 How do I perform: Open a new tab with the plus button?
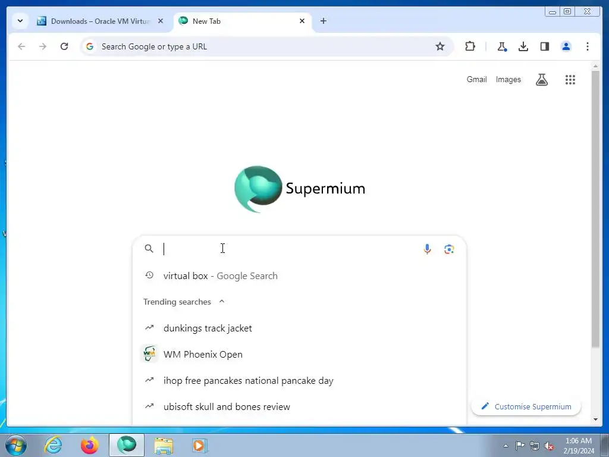(x=323, y=21)
